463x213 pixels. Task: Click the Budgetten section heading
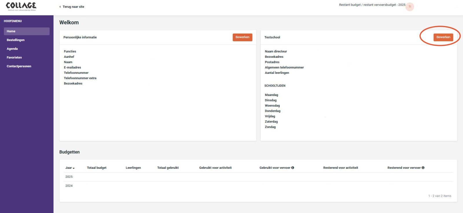[x=69, y=152]
